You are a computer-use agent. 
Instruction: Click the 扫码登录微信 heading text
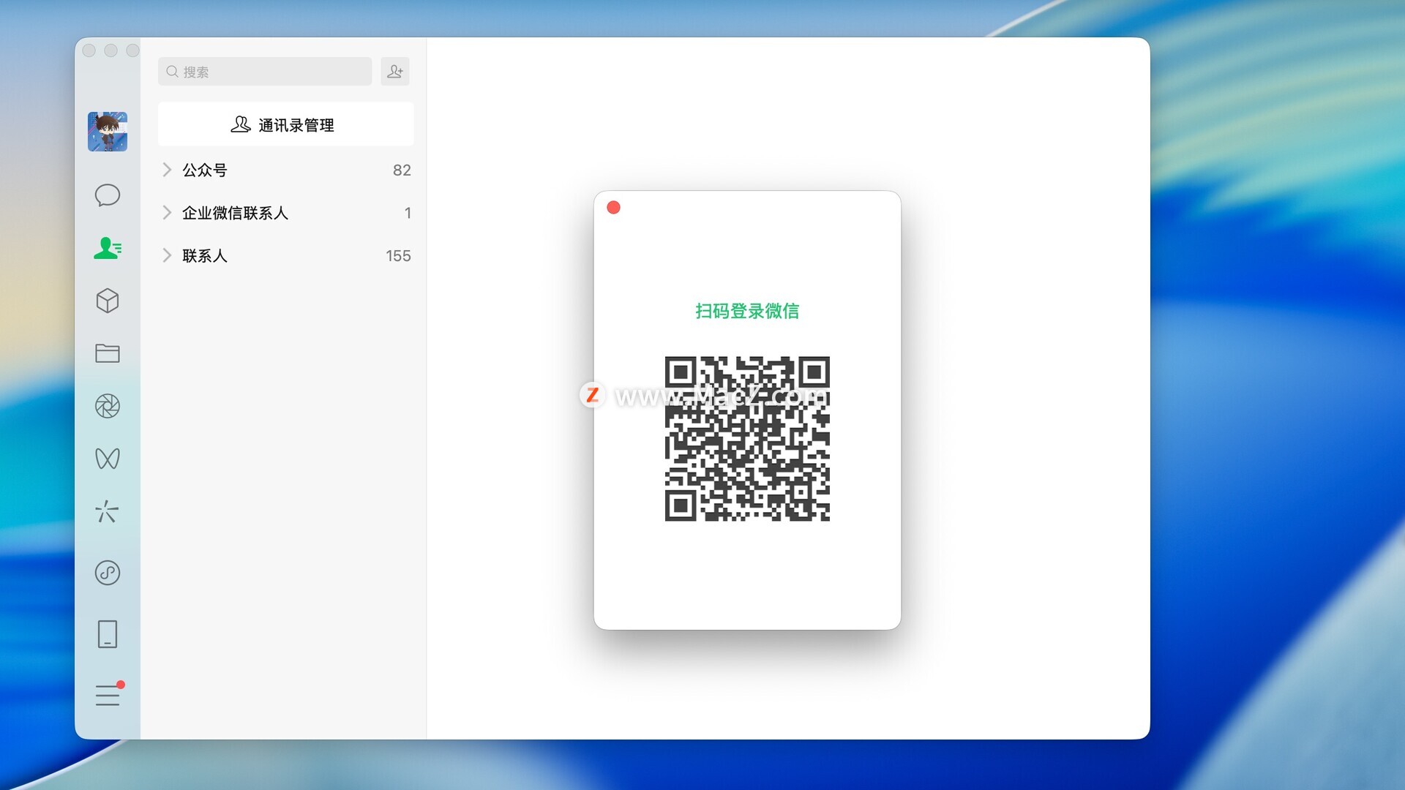(747, 311)
